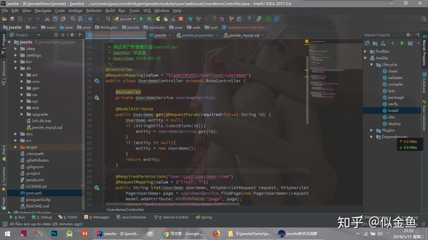
Task: Click the Cut scissors toolbar icon
Action: pos(47,19)
